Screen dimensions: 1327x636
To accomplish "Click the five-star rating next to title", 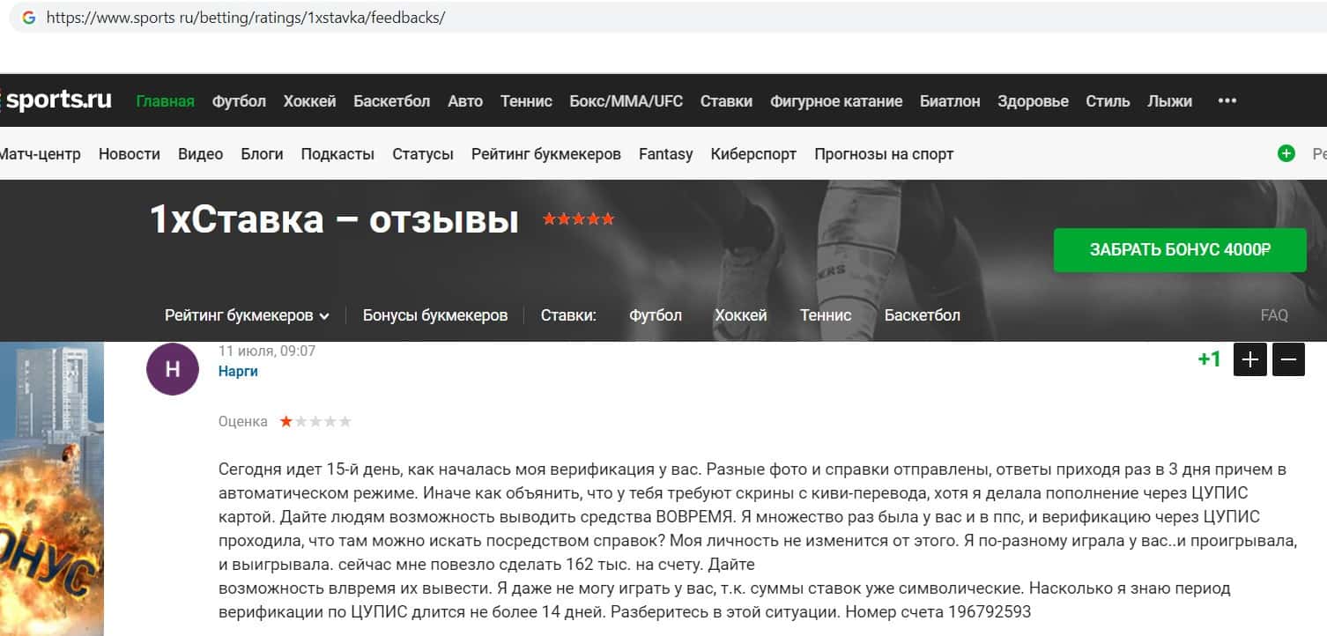I will tap(578, 219).
